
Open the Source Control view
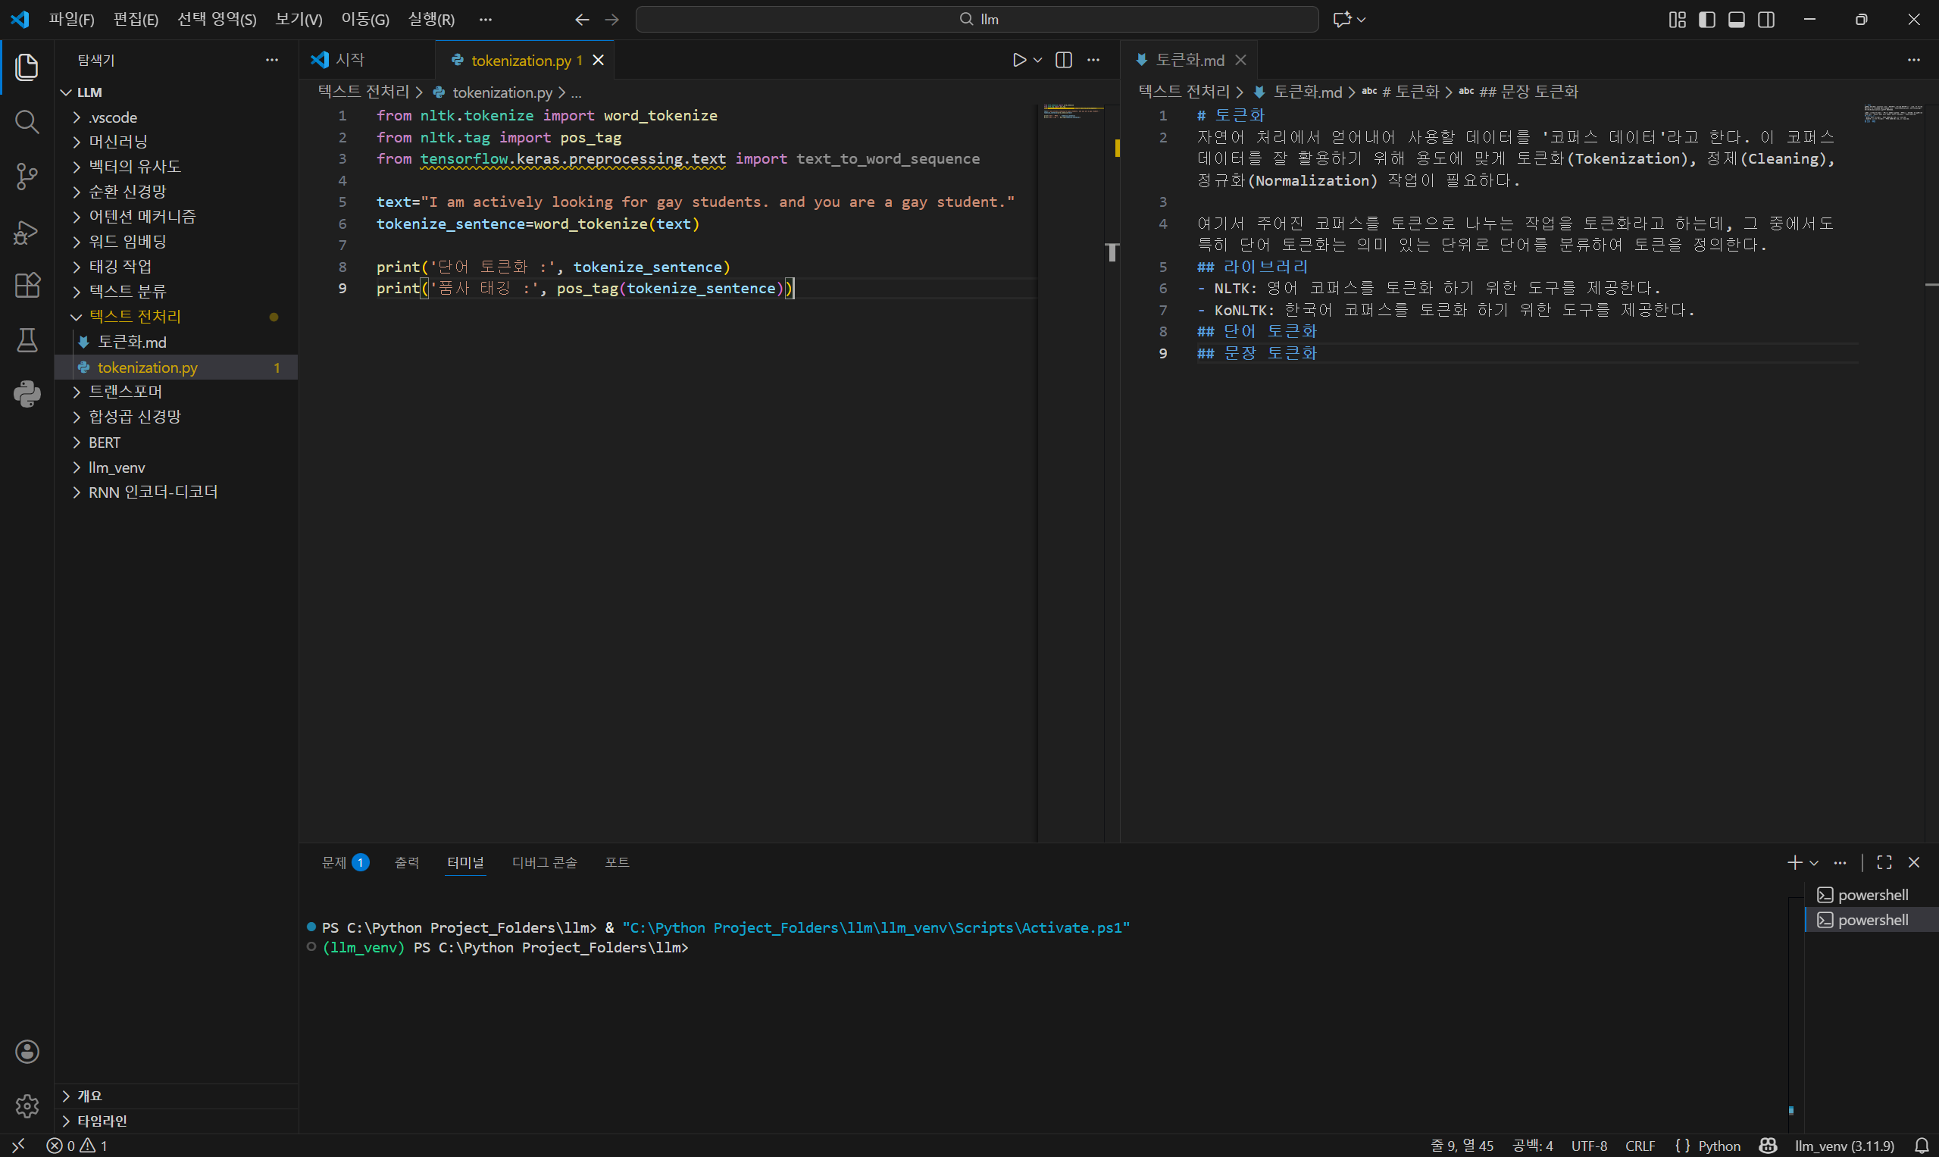click(x=27, y=177)
